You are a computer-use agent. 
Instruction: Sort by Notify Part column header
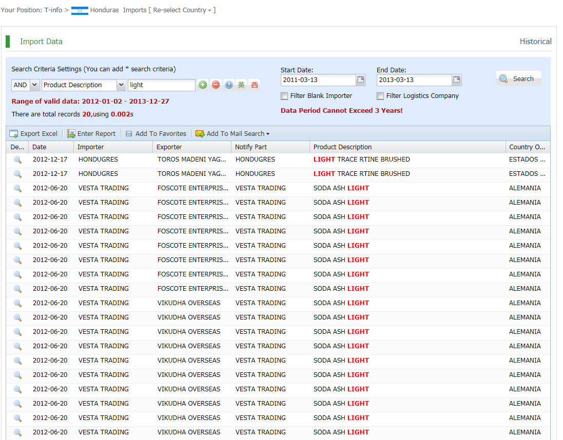(x=271, y=147)
